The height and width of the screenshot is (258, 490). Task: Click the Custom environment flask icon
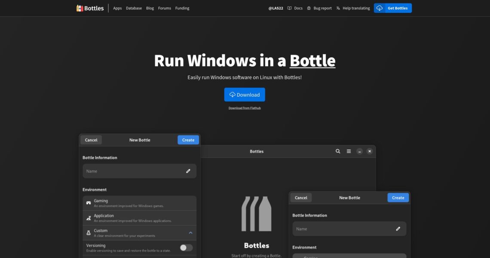tap(89, 233)
